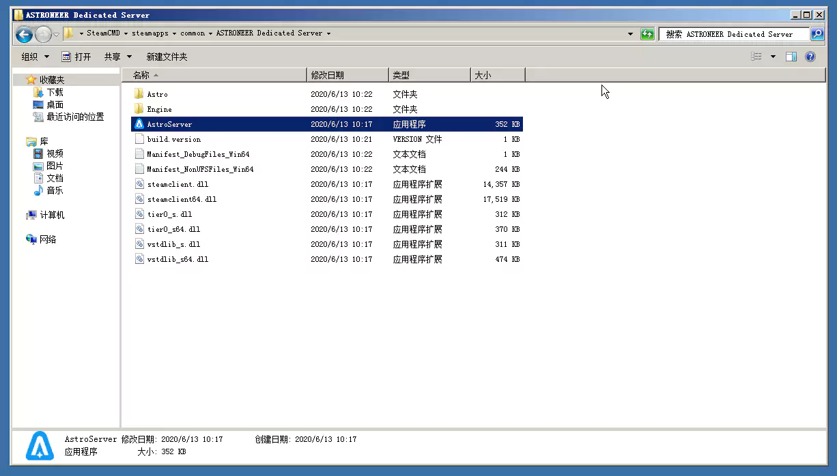The width and height of the screenshot is (837, 476).
Task: Sort by 大小 column header
Action: pyautogui.click(x=498, y=75)
